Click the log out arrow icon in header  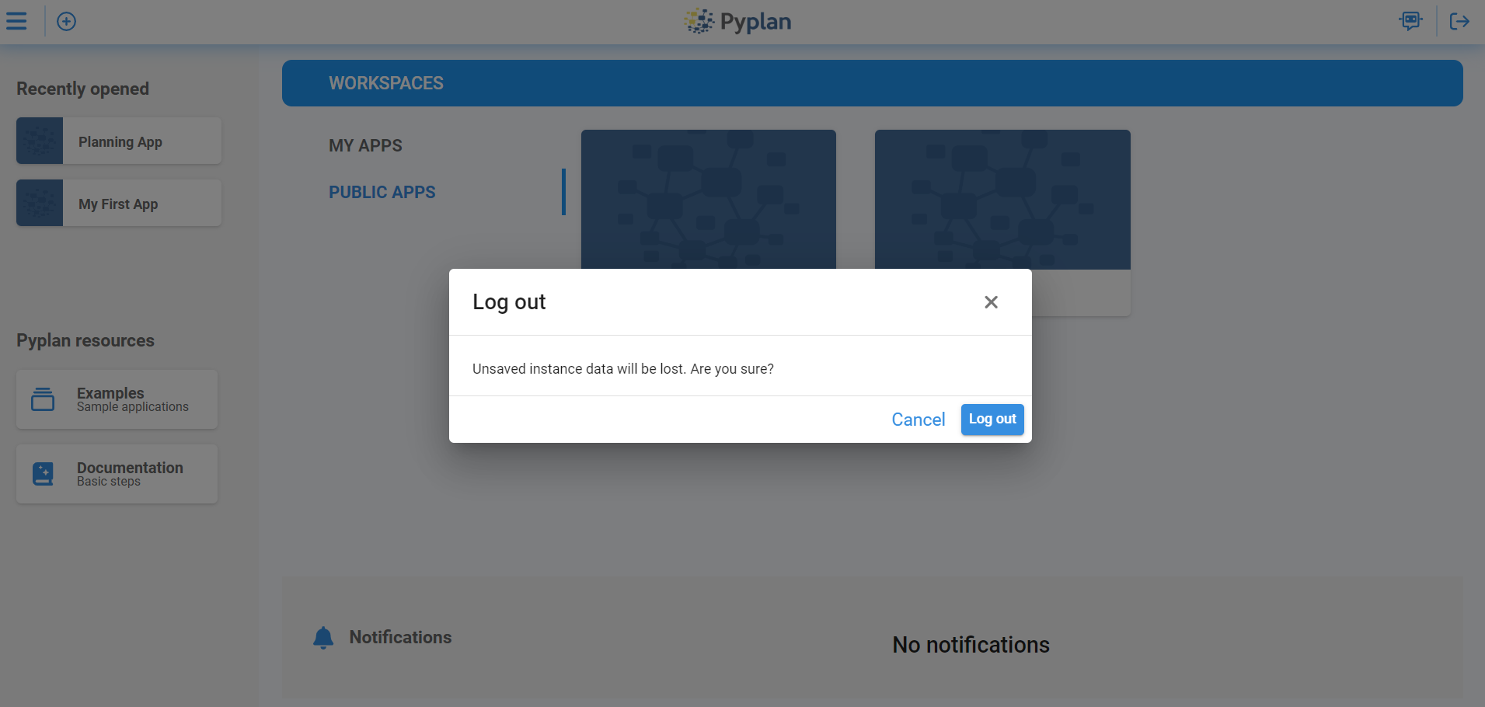click(1459, 22)
